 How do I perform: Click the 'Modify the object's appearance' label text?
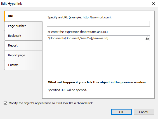point(51,103)
